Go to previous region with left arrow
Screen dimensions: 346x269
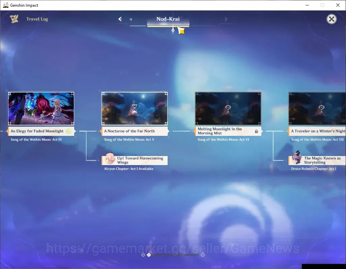(x=120, y=19)
